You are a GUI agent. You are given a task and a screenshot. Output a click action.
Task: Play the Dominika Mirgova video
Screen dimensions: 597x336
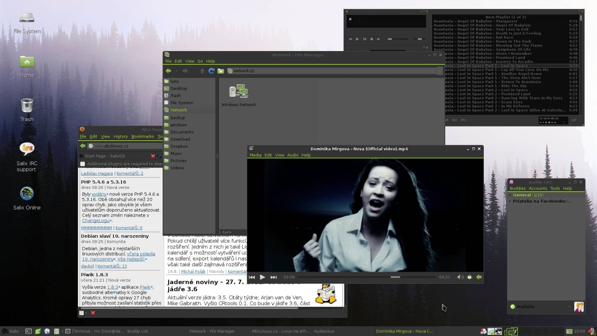[x=262, y=277]
